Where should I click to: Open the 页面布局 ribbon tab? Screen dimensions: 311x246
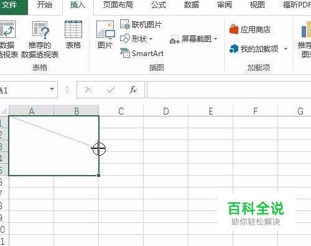click(x=118, y=5)
